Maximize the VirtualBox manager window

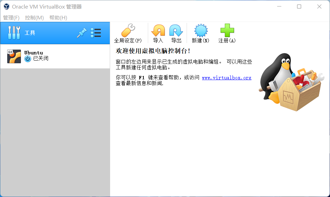pyautogui.click(x=299, y=6)
